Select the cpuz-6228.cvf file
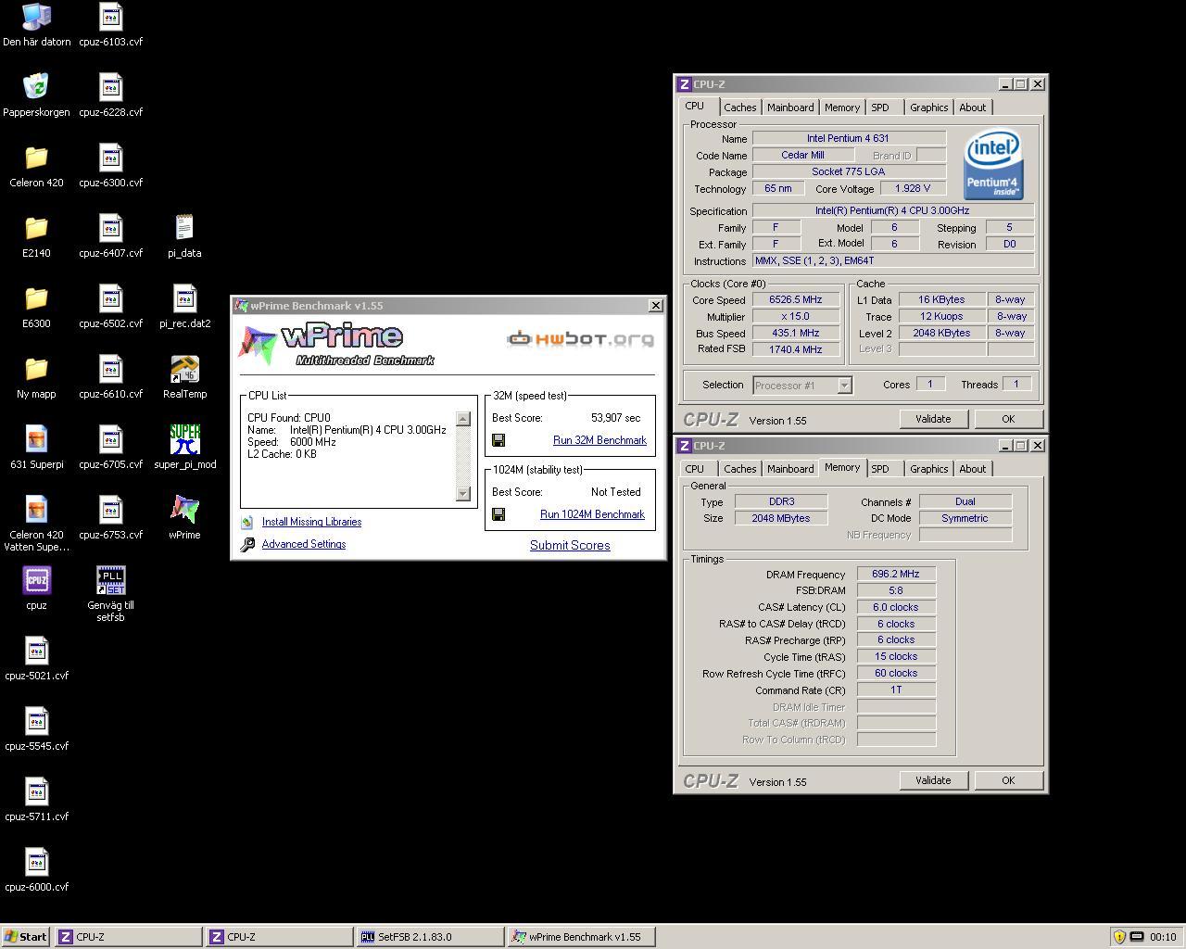Viewport: 1186px width, 949px height. click(110, 95)
